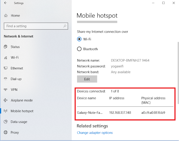Open the Home settings page
The height and width of the screenshot is (141, 180).
click(x=15, y=15)
